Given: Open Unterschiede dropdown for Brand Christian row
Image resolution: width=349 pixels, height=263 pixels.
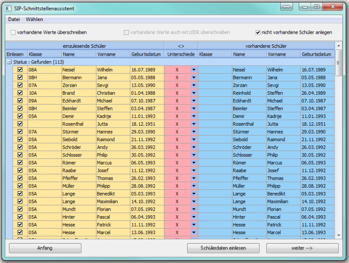Looking at the screenshot, I should [x=194, y=93].
